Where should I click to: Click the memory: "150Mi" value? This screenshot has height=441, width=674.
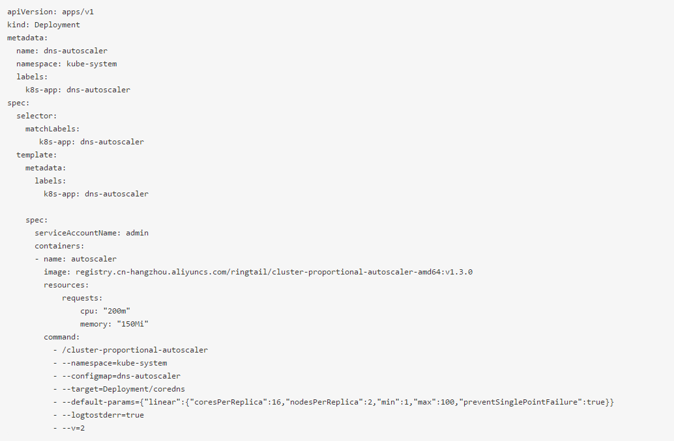[x=126, y=324]
